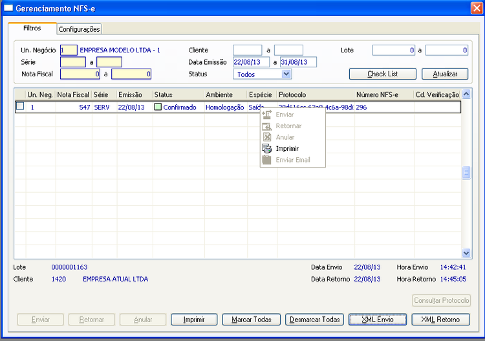Click the Cd. Verificação column header
This screenshot has width=485, height=341.
point(437,94)
